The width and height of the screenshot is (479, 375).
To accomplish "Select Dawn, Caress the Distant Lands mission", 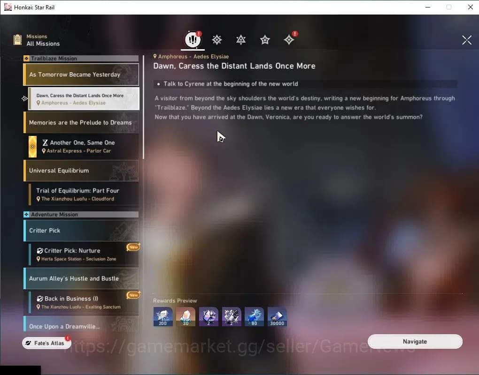I will (84, 99).
